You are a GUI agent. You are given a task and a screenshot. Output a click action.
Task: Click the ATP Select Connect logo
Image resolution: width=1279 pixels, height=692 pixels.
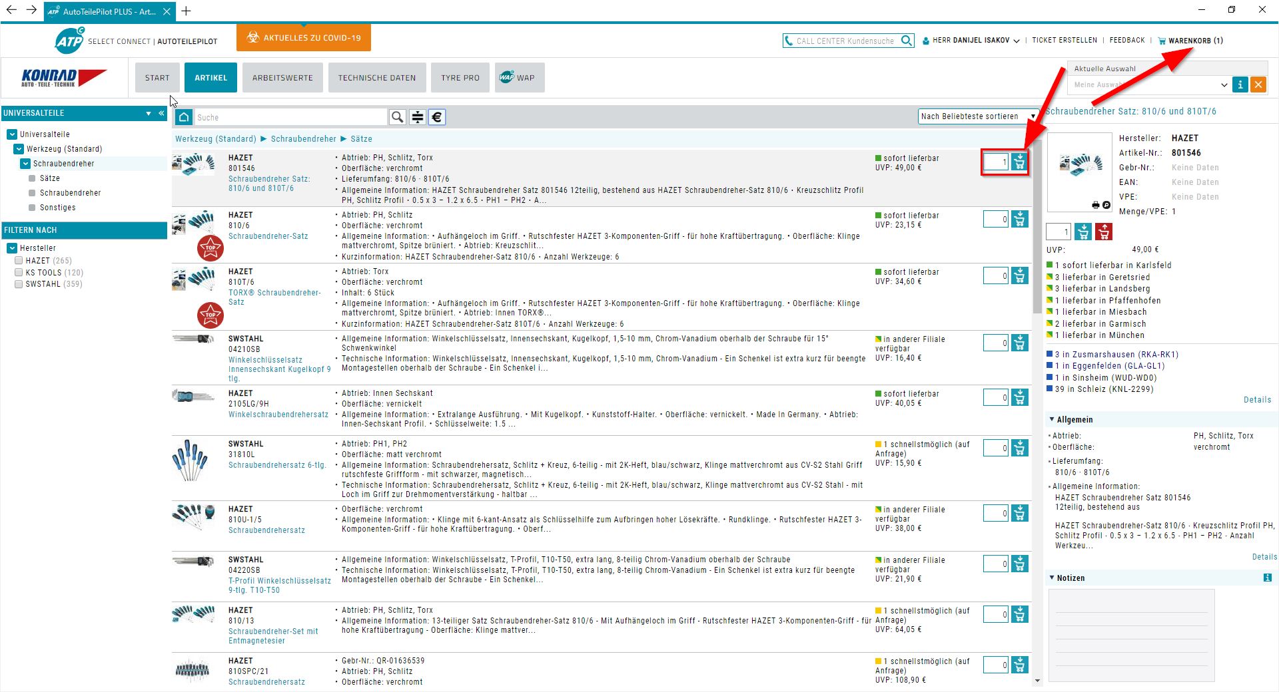(x=69, y=41)
